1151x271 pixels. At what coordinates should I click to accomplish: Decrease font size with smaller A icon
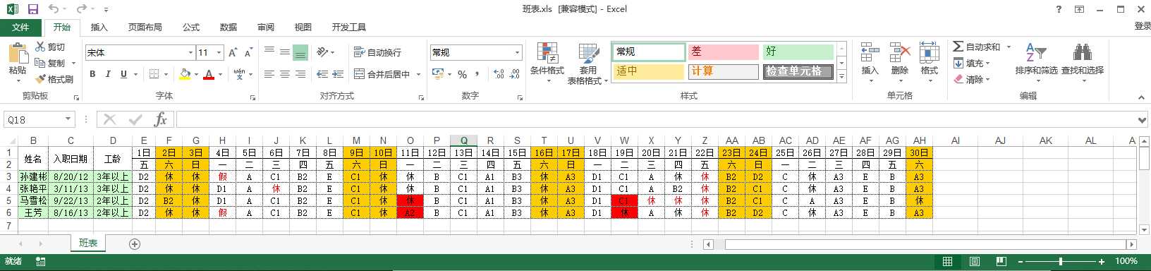(248, 52)
